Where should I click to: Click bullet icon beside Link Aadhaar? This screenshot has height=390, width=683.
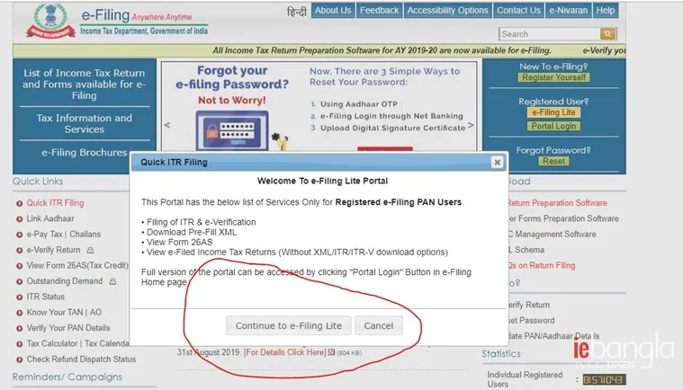click(x=19, y=219)
